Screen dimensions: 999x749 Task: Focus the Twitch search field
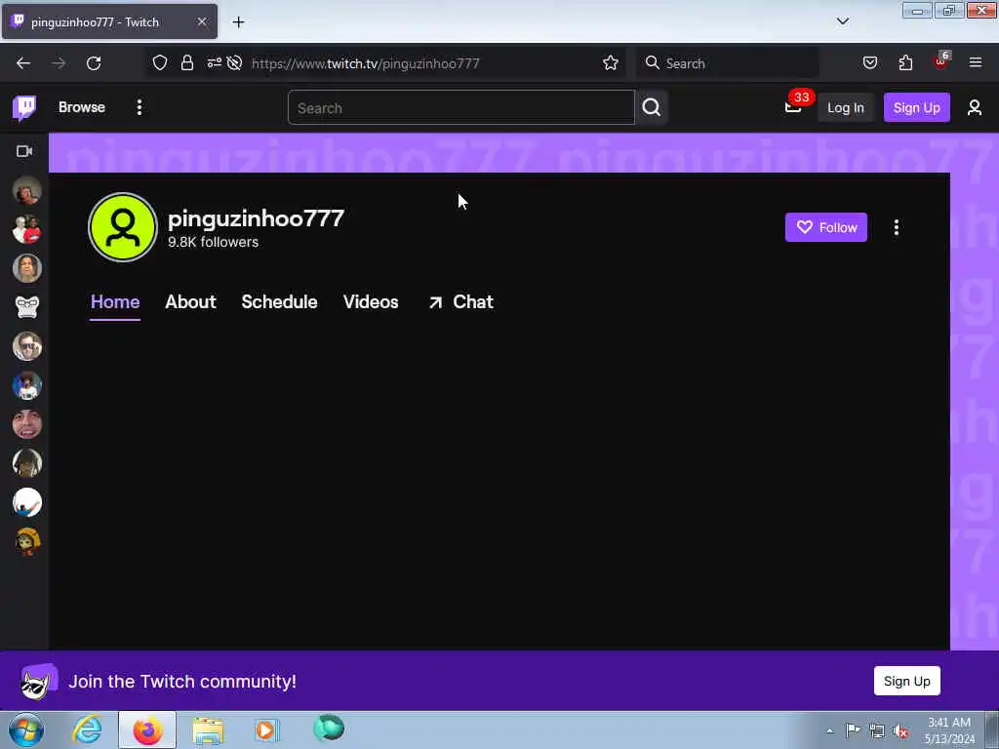coord(461,107)
